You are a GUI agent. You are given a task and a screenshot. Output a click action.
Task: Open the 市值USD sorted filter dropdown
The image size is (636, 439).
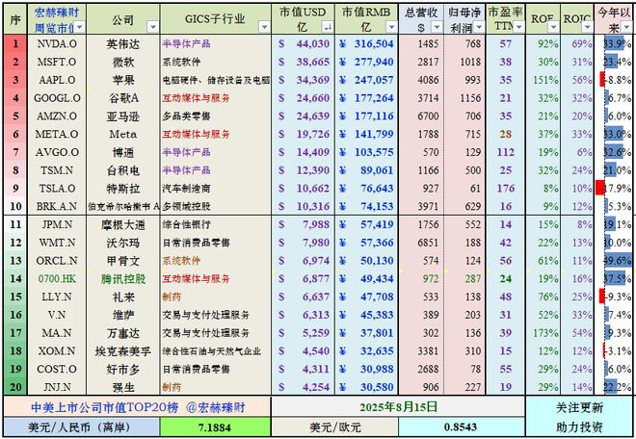click(x=328, y=27)
